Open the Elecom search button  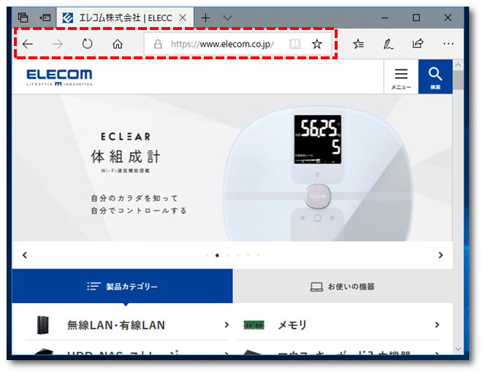[436, 77]
